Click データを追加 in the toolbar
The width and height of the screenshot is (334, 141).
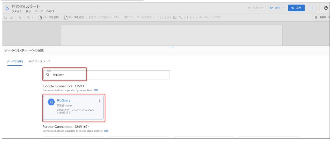click(74, 17)
